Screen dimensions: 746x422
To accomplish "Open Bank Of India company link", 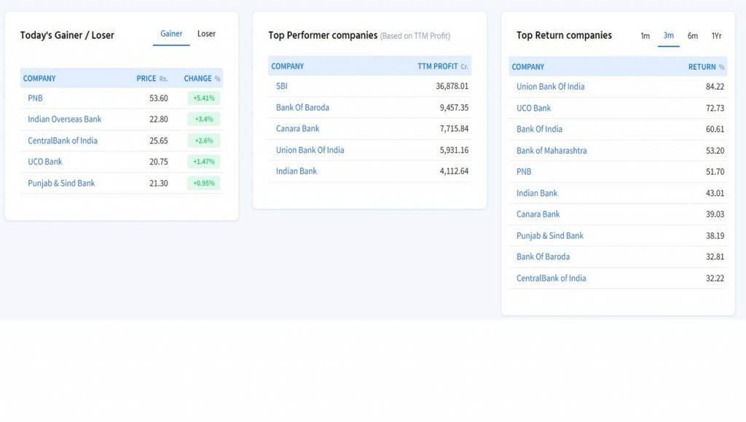I will pyautogui.click(x=539, y=129).
